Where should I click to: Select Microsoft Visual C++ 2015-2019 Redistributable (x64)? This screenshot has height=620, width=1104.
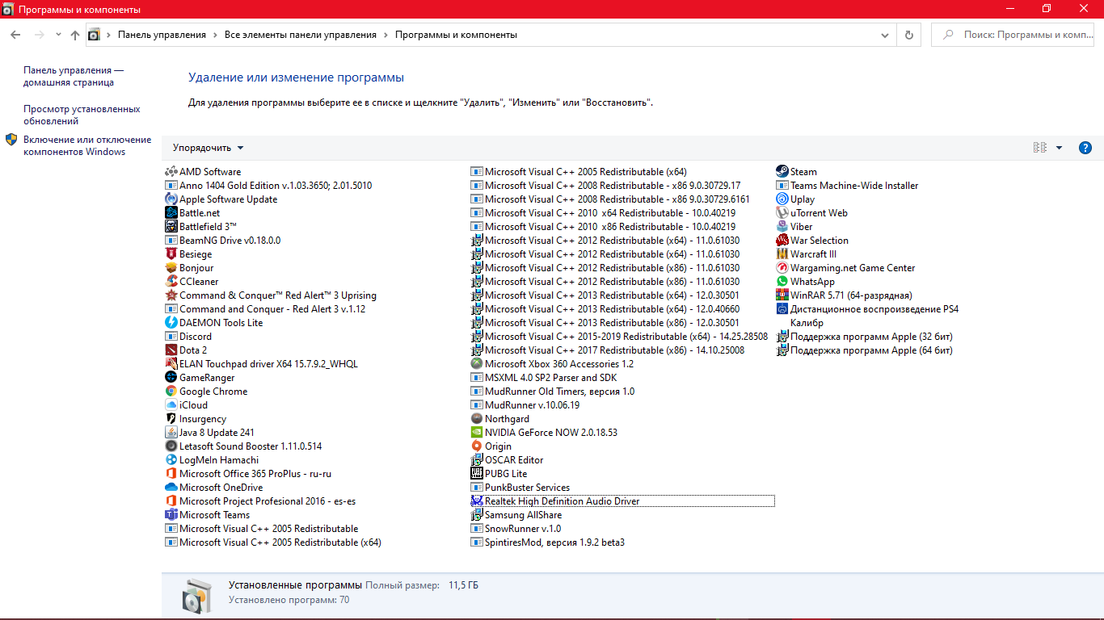[x=619, y=337]
